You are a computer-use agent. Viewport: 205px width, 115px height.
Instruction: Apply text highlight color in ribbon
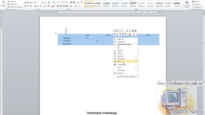49,6
